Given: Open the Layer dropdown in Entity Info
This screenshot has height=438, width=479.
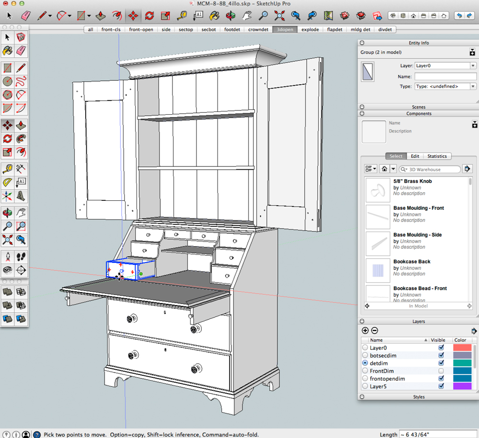Looking at the screenshot, I should pyautogui.click(x=472, y=66).
